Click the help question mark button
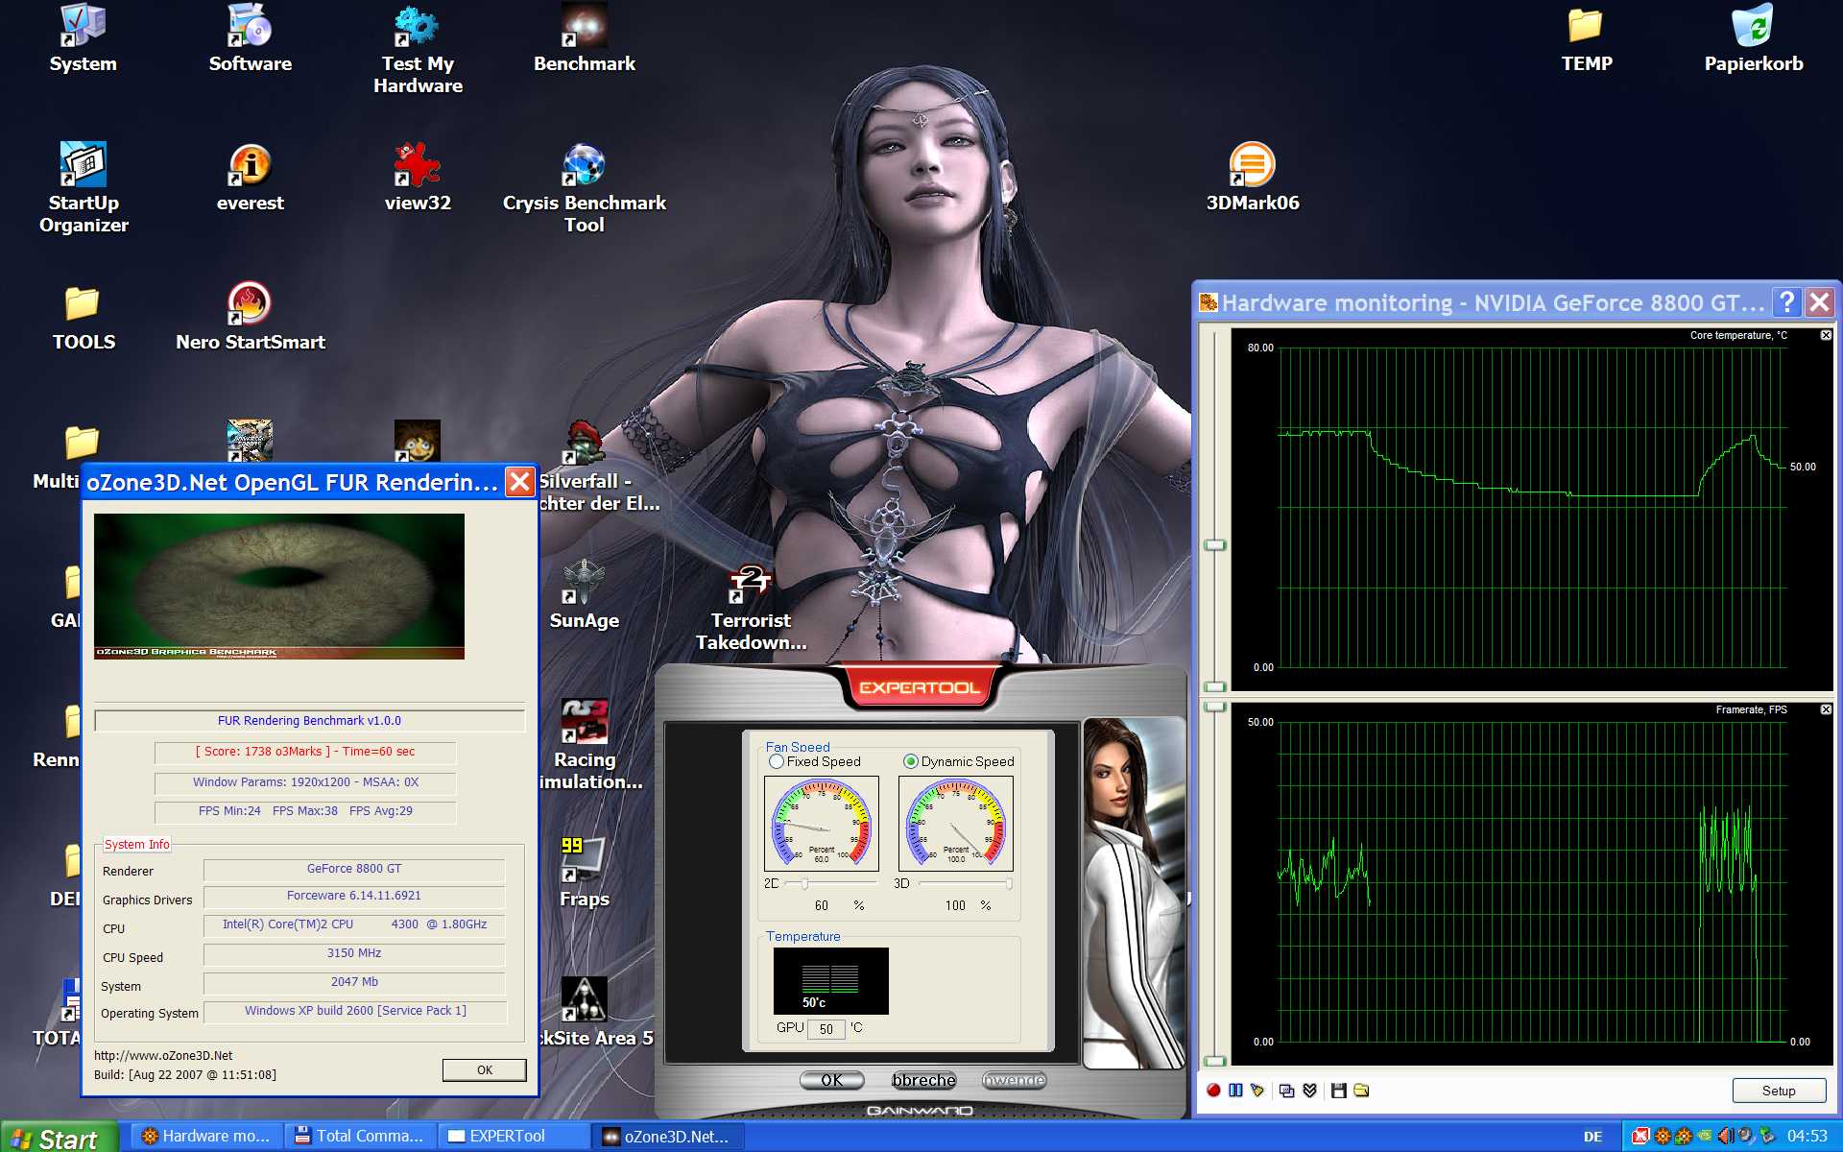Screen dimensions: 1843x1152 [1785, 302]
